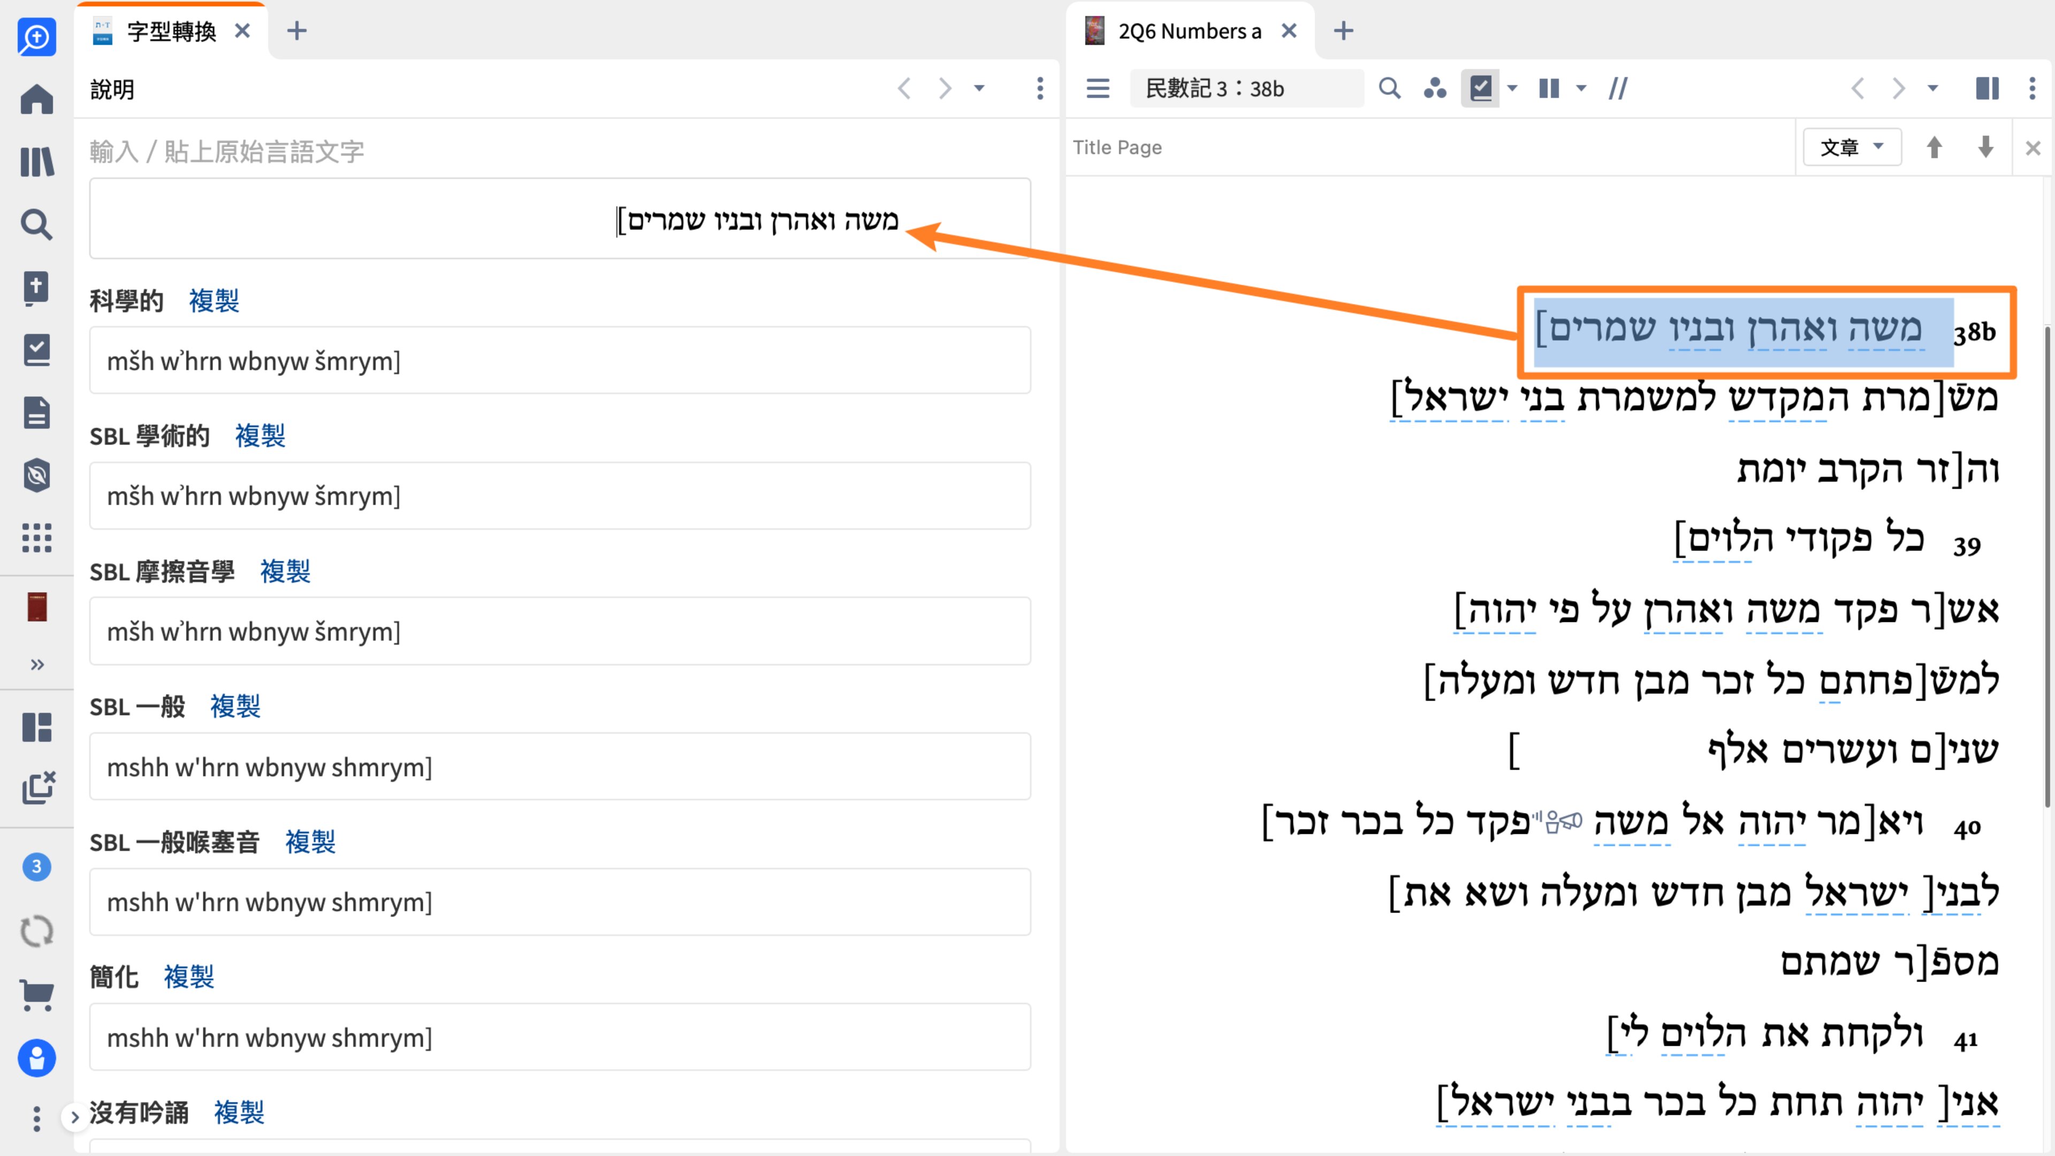Open the Library icon in sidebar
The image size is (2055, 1156).
pyautogui.click(x=37, y=162)
